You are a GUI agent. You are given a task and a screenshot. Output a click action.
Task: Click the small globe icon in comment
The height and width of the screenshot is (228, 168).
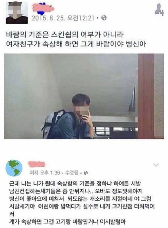pyautogui.click(x=86, y=173)
